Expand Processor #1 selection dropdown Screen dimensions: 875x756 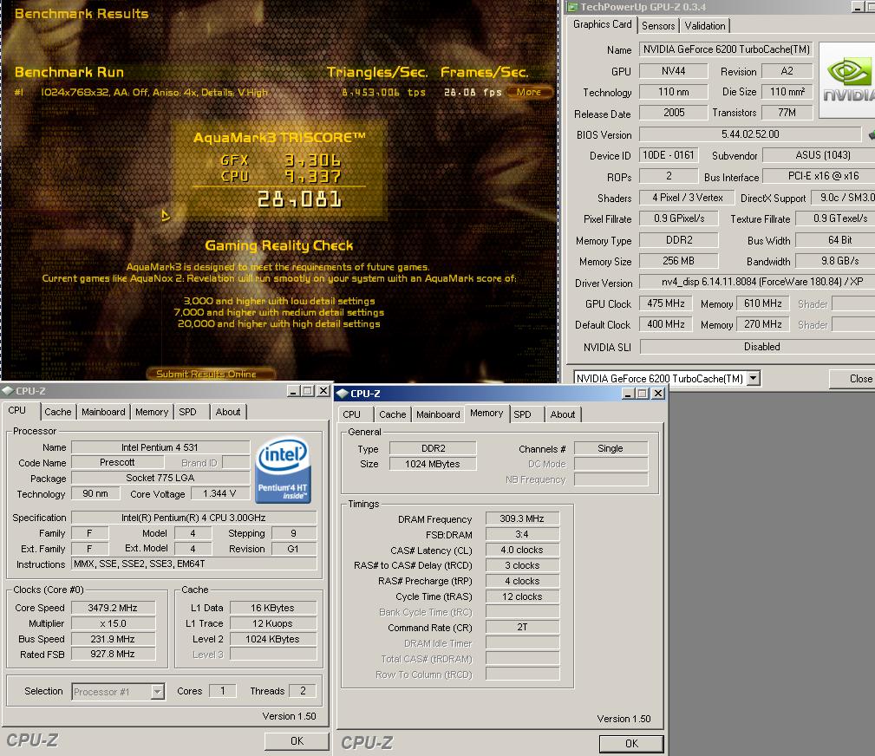157,692
